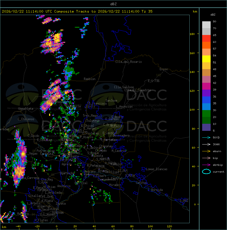
Task: Click the 'eburn' legend label
Action: click(217, 151)
